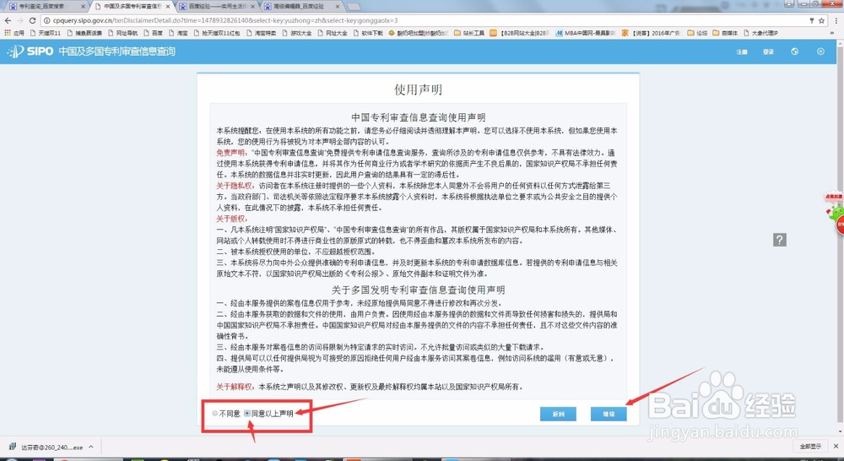Switch to 专利查询_百度搜索 tab
Viewport: 844px width, 461px height.
[x=46, y=7]
